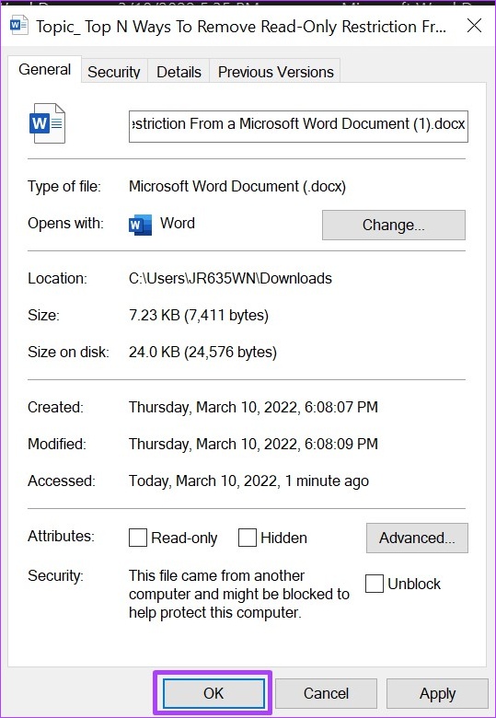Screen dimensions: 496x718
Task: Click the dialog title text Topic_ Top N Ways
Action: click(x=241, y=27)
